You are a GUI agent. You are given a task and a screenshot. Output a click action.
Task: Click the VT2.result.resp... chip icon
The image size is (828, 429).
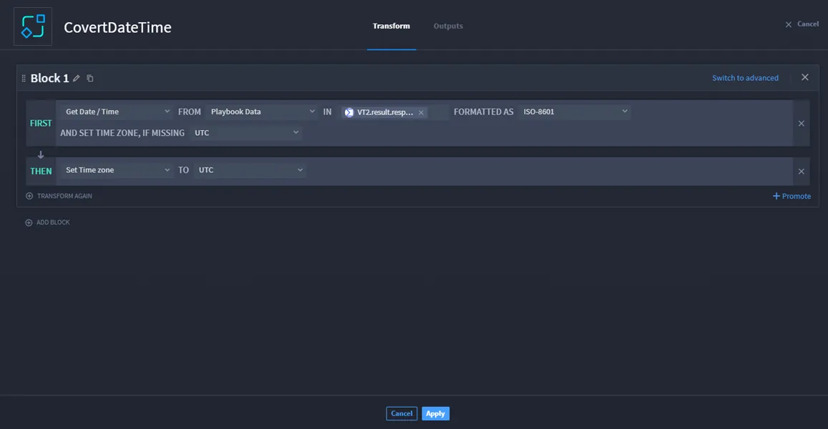pyautogui.click(x=349, y=112)
